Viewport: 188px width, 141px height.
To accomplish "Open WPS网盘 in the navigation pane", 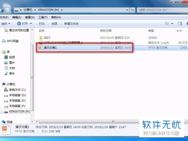I will pyautogui.click(x=12, y=41).
